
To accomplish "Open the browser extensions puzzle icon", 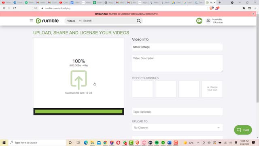I will click(244, 8).
